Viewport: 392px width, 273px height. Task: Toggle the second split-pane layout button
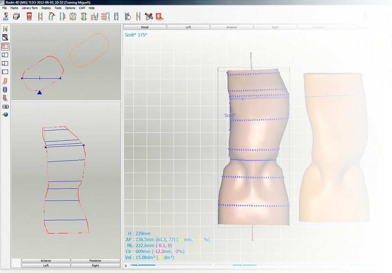click(5, 63)
